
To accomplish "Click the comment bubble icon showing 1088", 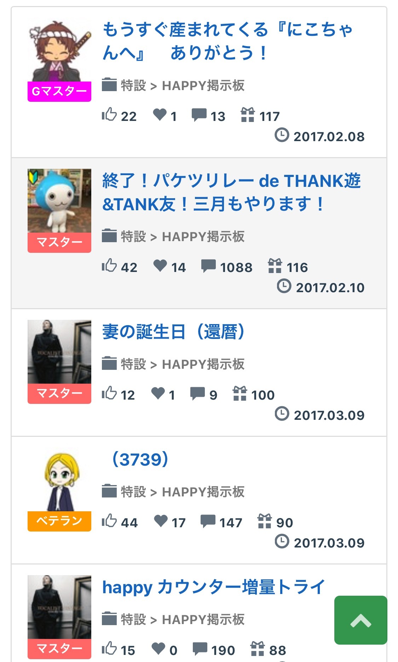I will [208, 266].
